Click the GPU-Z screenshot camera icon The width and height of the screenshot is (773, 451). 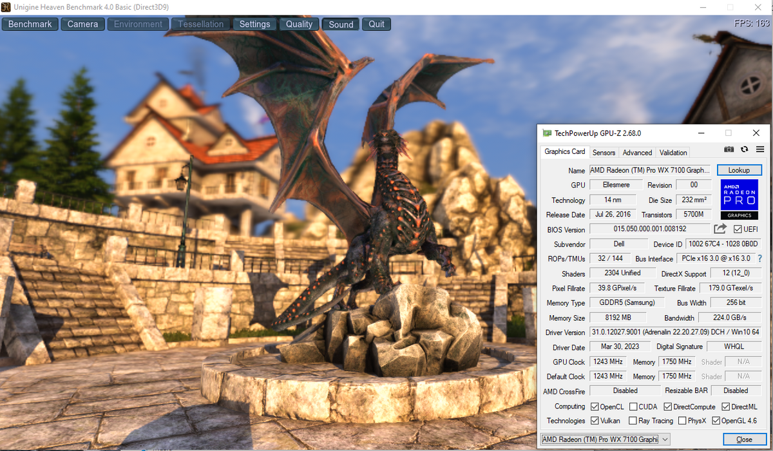coord(729,149)
